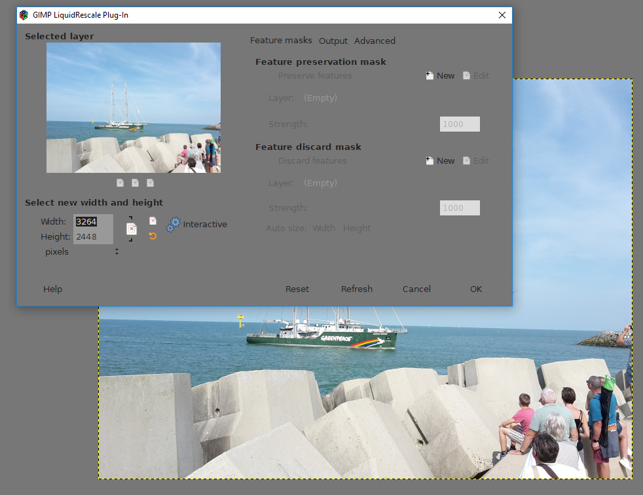Viewport: 643px width, 495px height.
Task: Enable the Preserve features option
Action: (315, 76)
